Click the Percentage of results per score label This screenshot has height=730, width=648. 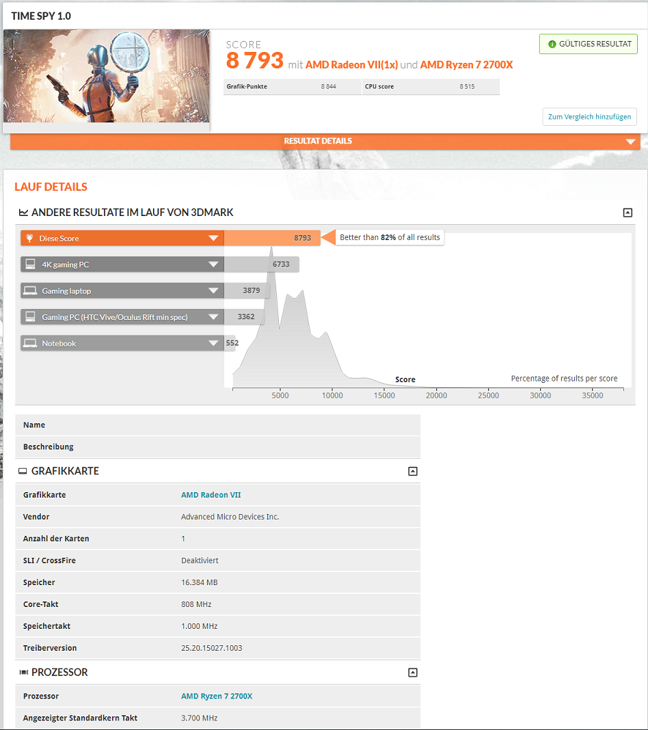point(564,379)
